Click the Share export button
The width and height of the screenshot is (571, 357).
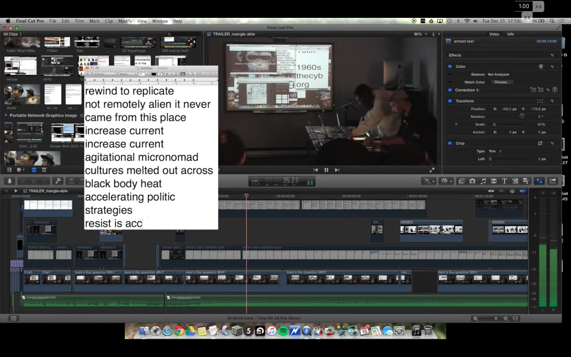coord(553,181)
